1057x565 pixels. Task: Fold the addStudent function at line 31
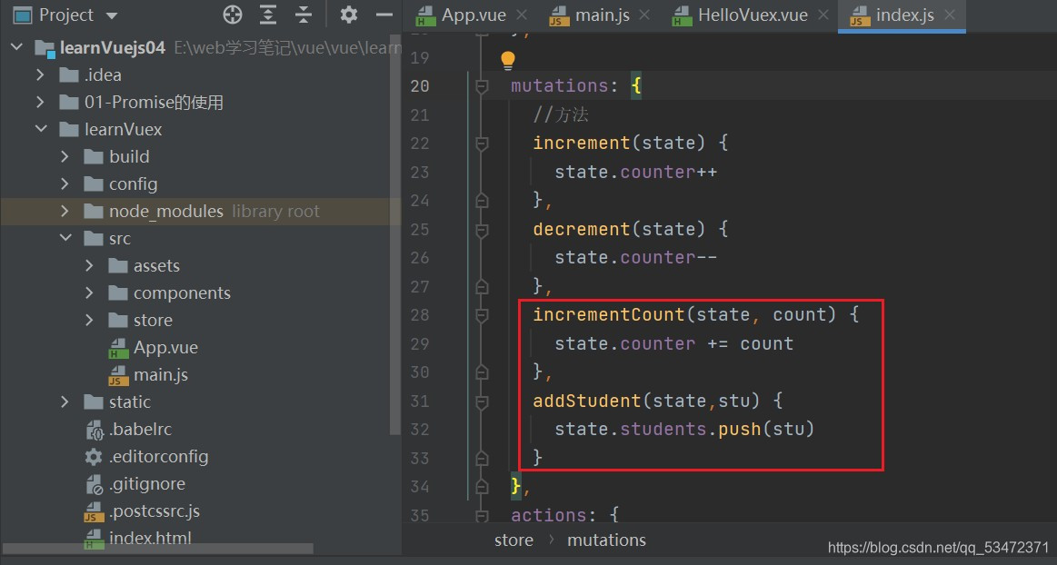(482, 401)
